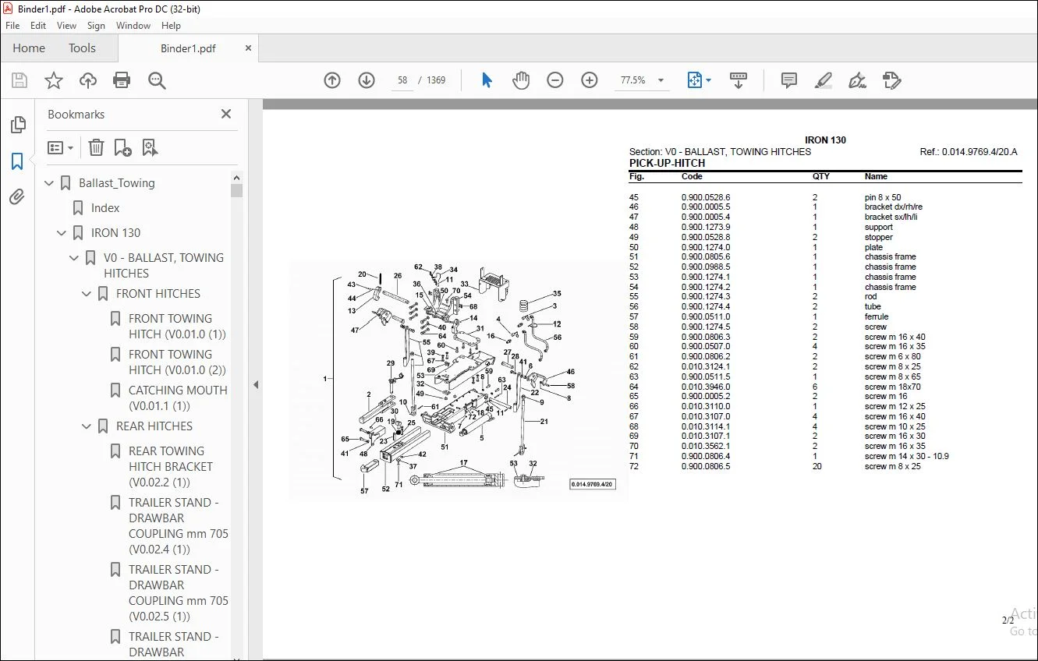Switch to the Tools tab
The height and width of the screenshot is (661, 1038).
82,48
